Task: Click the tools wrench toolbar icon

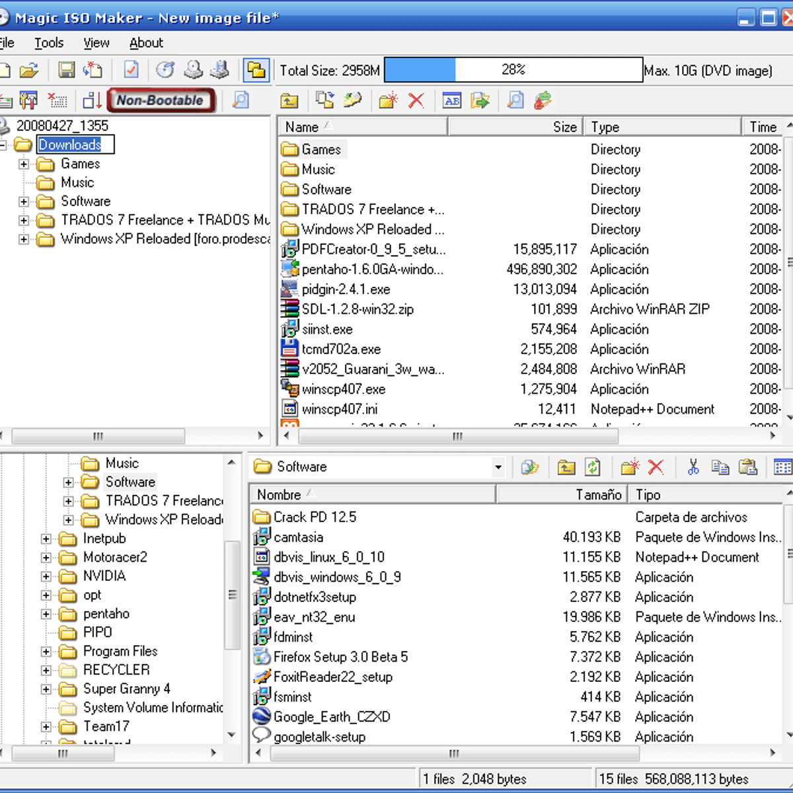Action: pyautogui.click(x=28, y=100)
